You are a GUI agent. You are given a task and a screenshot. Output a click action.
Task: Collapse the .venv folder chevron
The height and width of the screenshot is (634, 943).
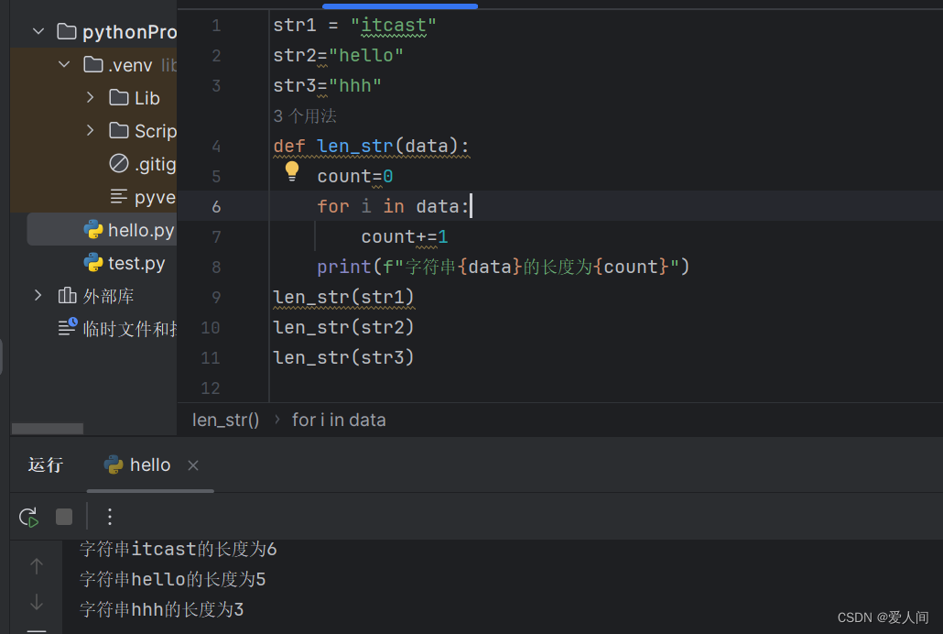64,64
